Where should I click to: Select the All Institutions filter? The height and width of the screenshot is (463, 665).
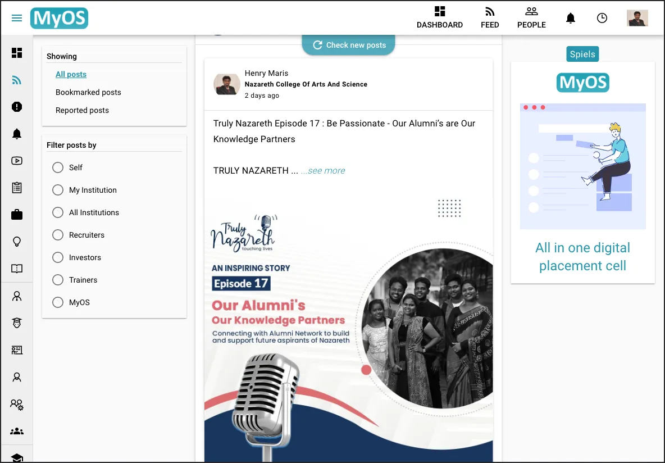[58, 212]
